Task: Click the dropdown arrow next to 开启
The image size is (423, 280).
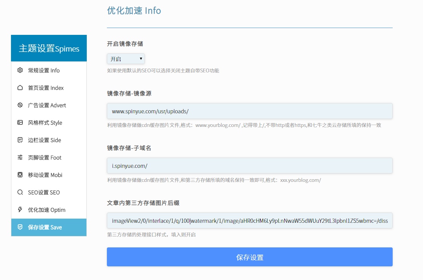Action: pos(141,59)
